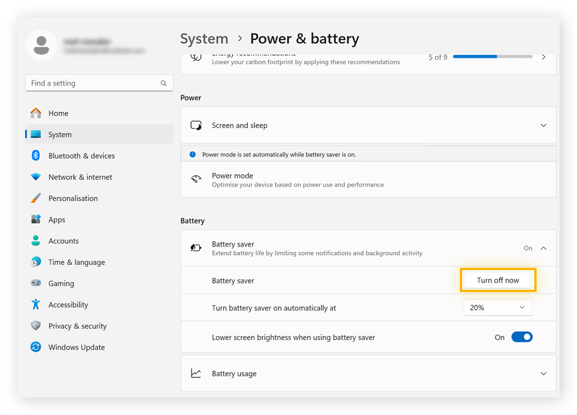Navigate to System in the breadcrumb
577x415 pixels.
tap(204, 39)
